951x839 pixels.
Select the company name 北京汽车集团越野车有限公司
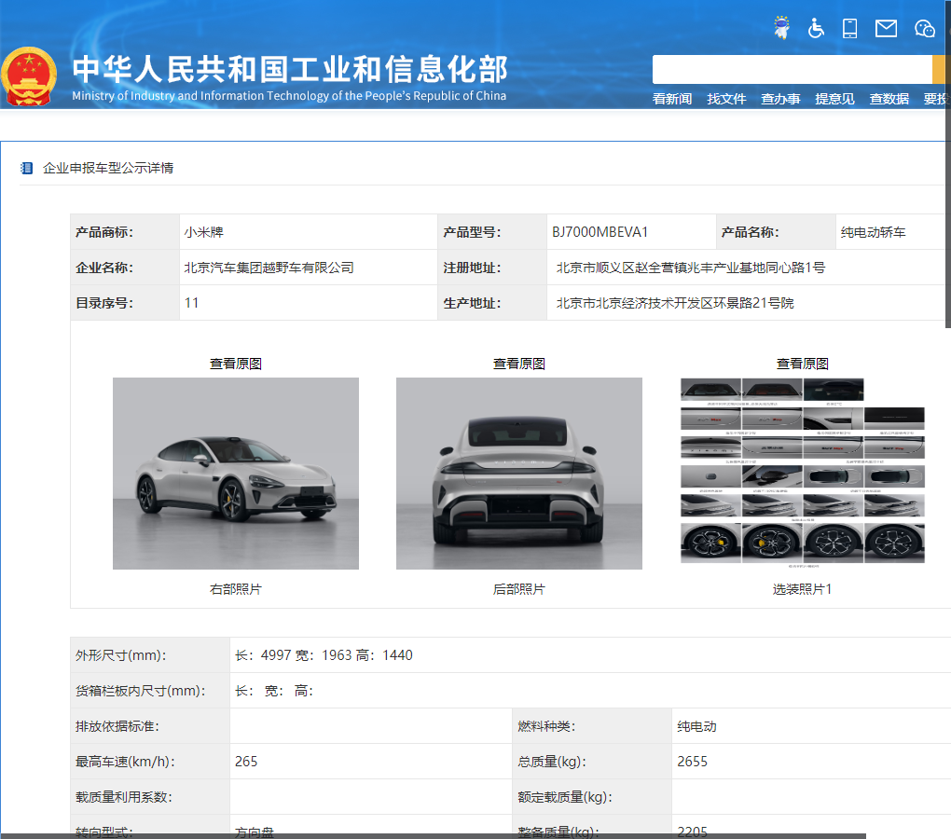click(x=269, y=268)
